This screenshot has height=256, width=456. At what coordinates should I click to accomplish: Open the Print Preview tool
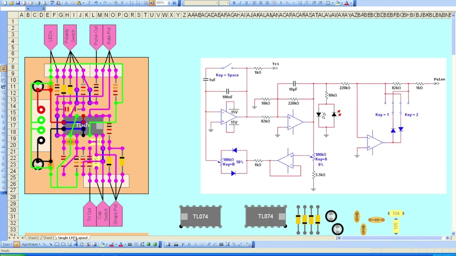pos(45,3)
